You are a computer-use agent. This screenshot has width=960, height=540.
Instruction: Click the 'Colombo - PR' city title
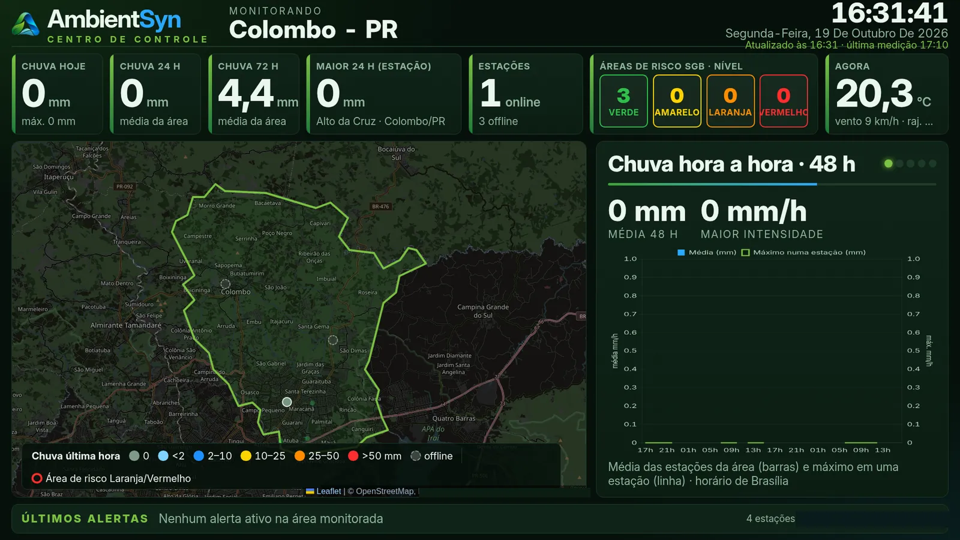click(x=313, y=30)
